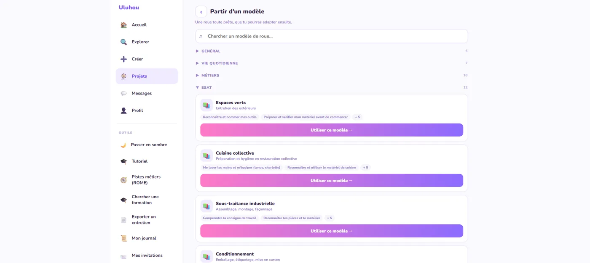Go back with the chevron button

coord(201,12)
